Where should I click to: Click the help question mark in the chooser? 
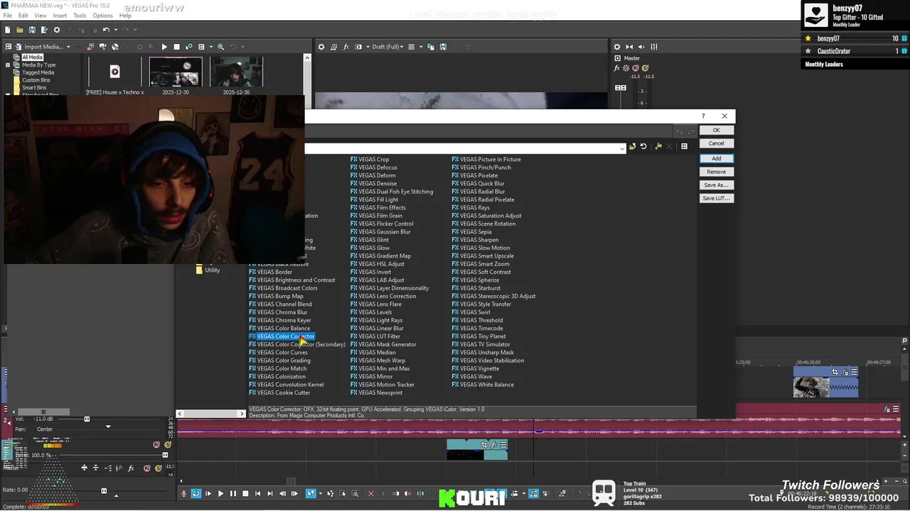pyautogui.click(x=703, y=116)
